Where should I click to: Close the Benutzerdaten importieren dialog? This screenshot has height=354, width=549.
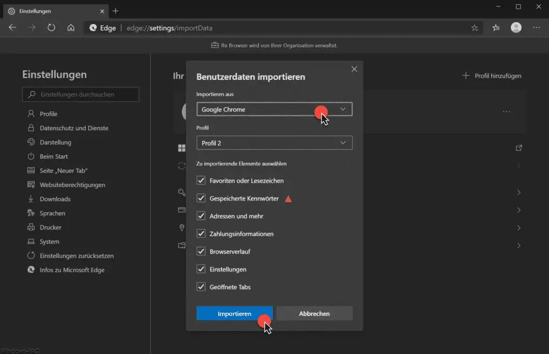[354, 69]
